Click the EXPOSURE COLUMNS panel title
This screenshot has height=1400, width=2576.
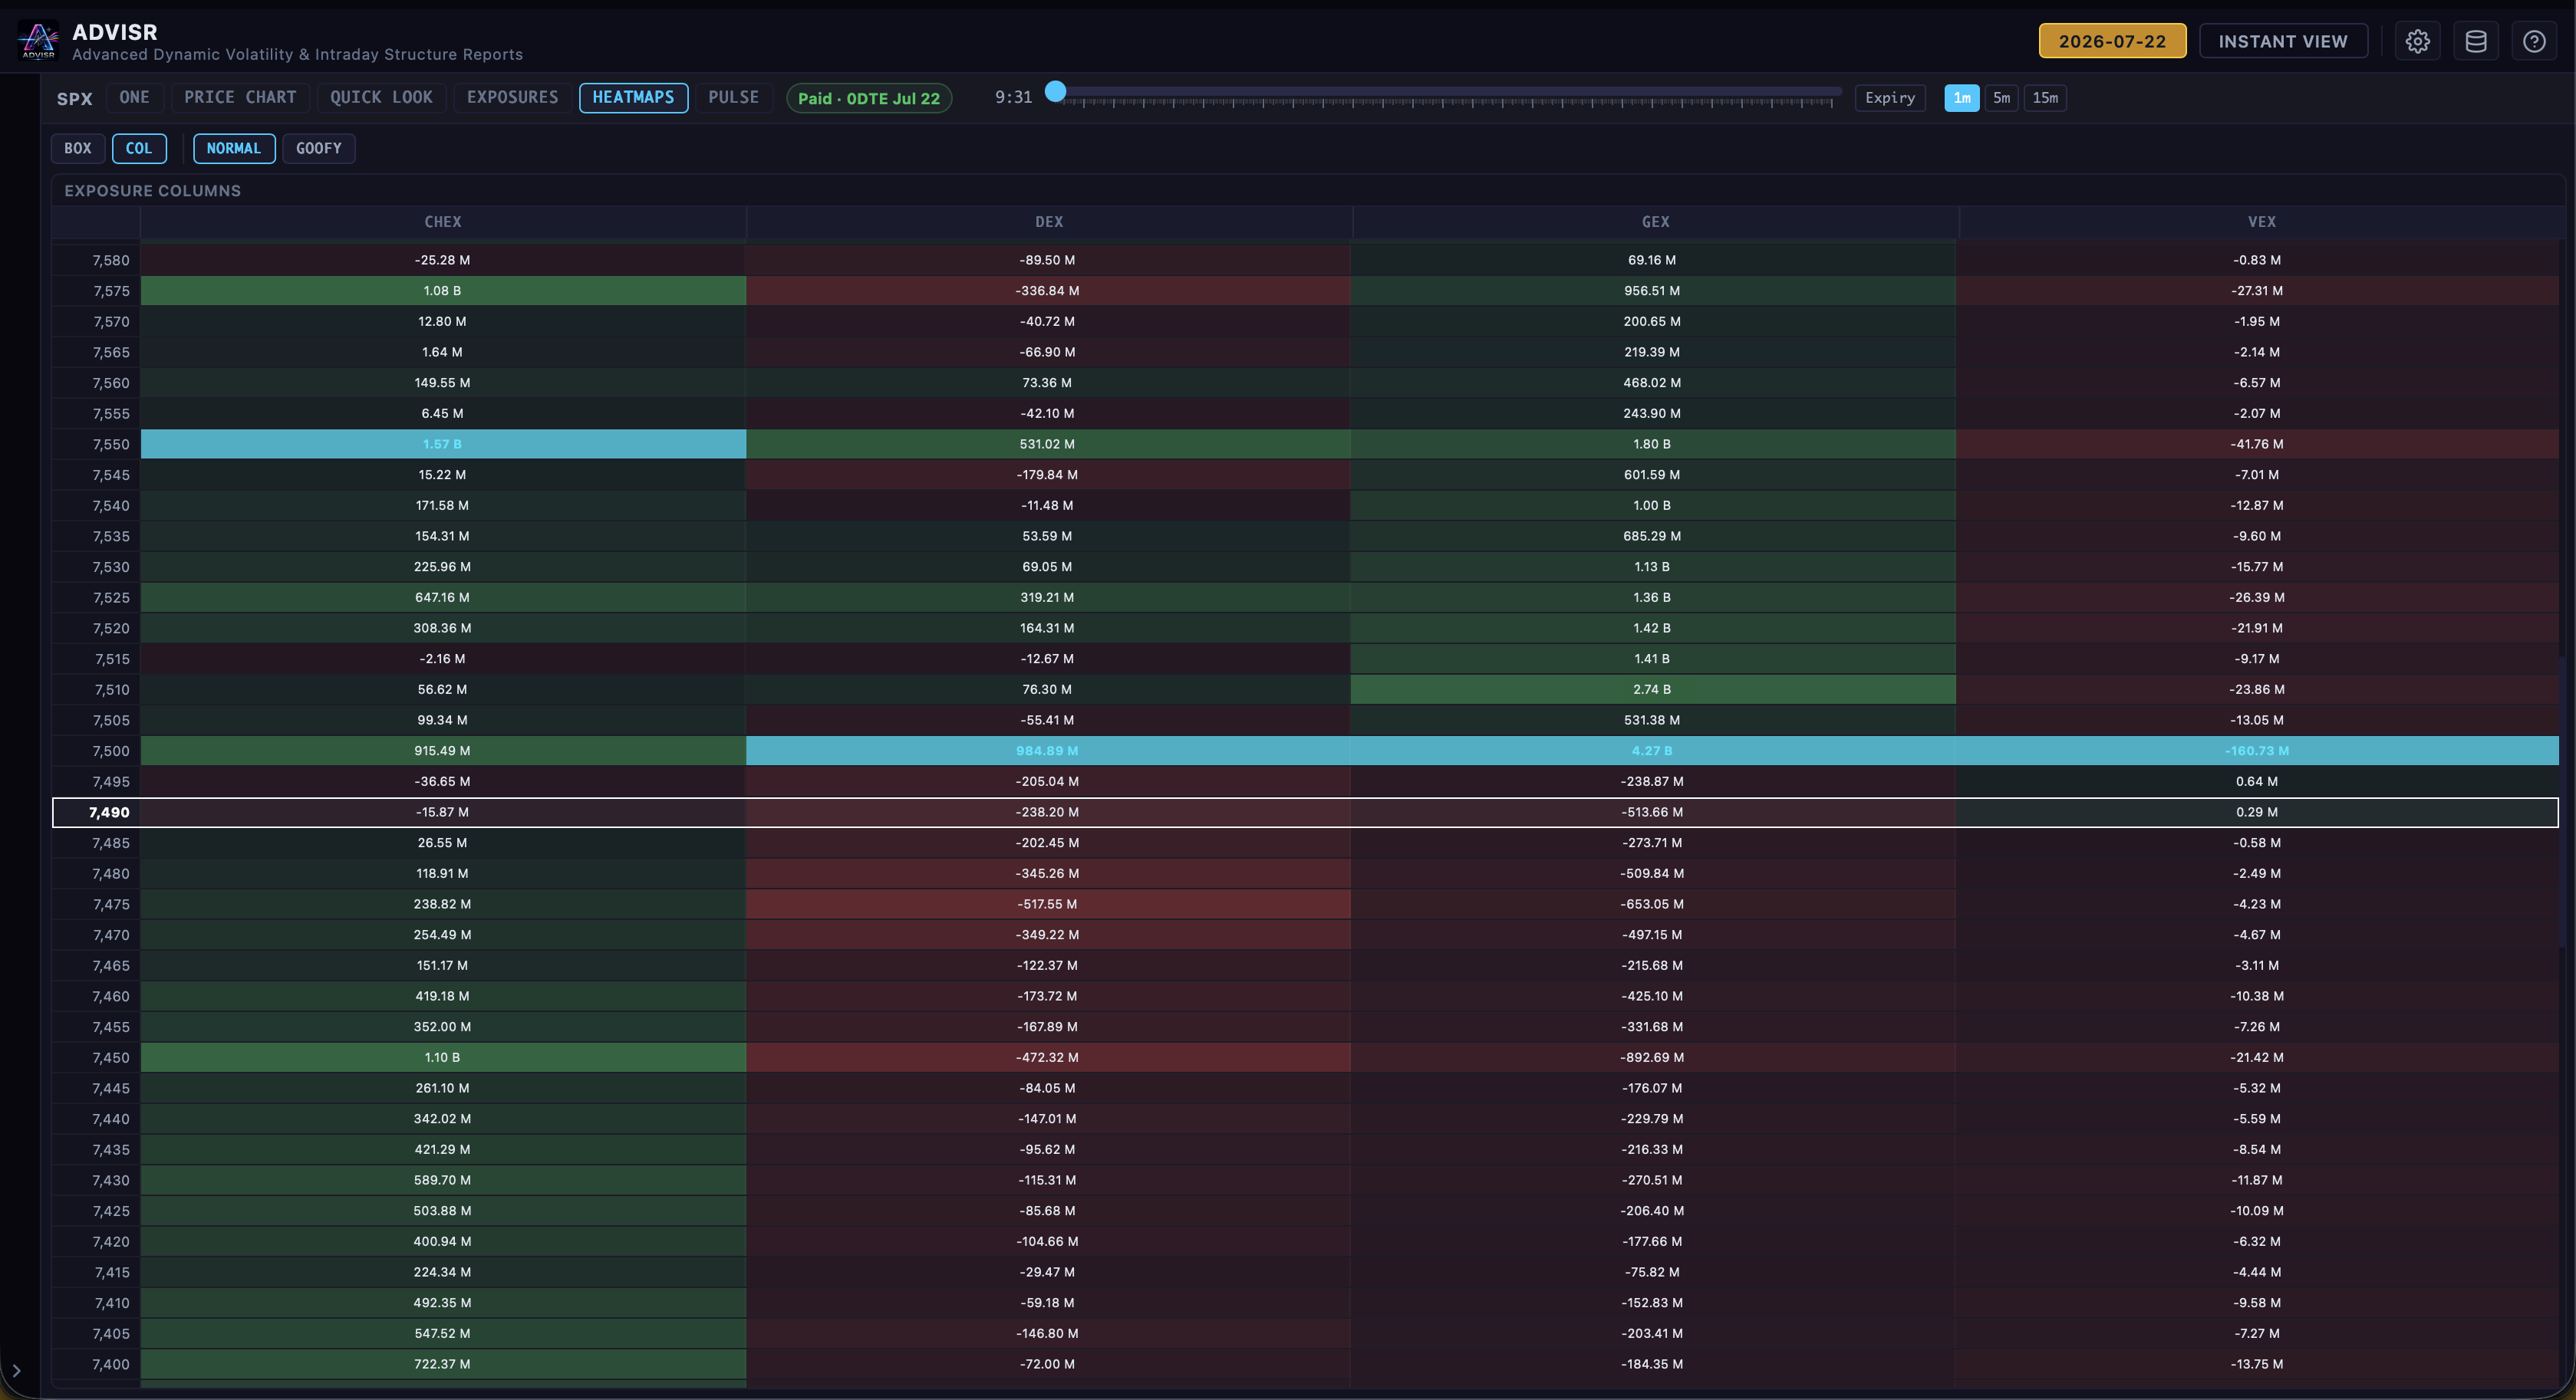tap(152, 191)
